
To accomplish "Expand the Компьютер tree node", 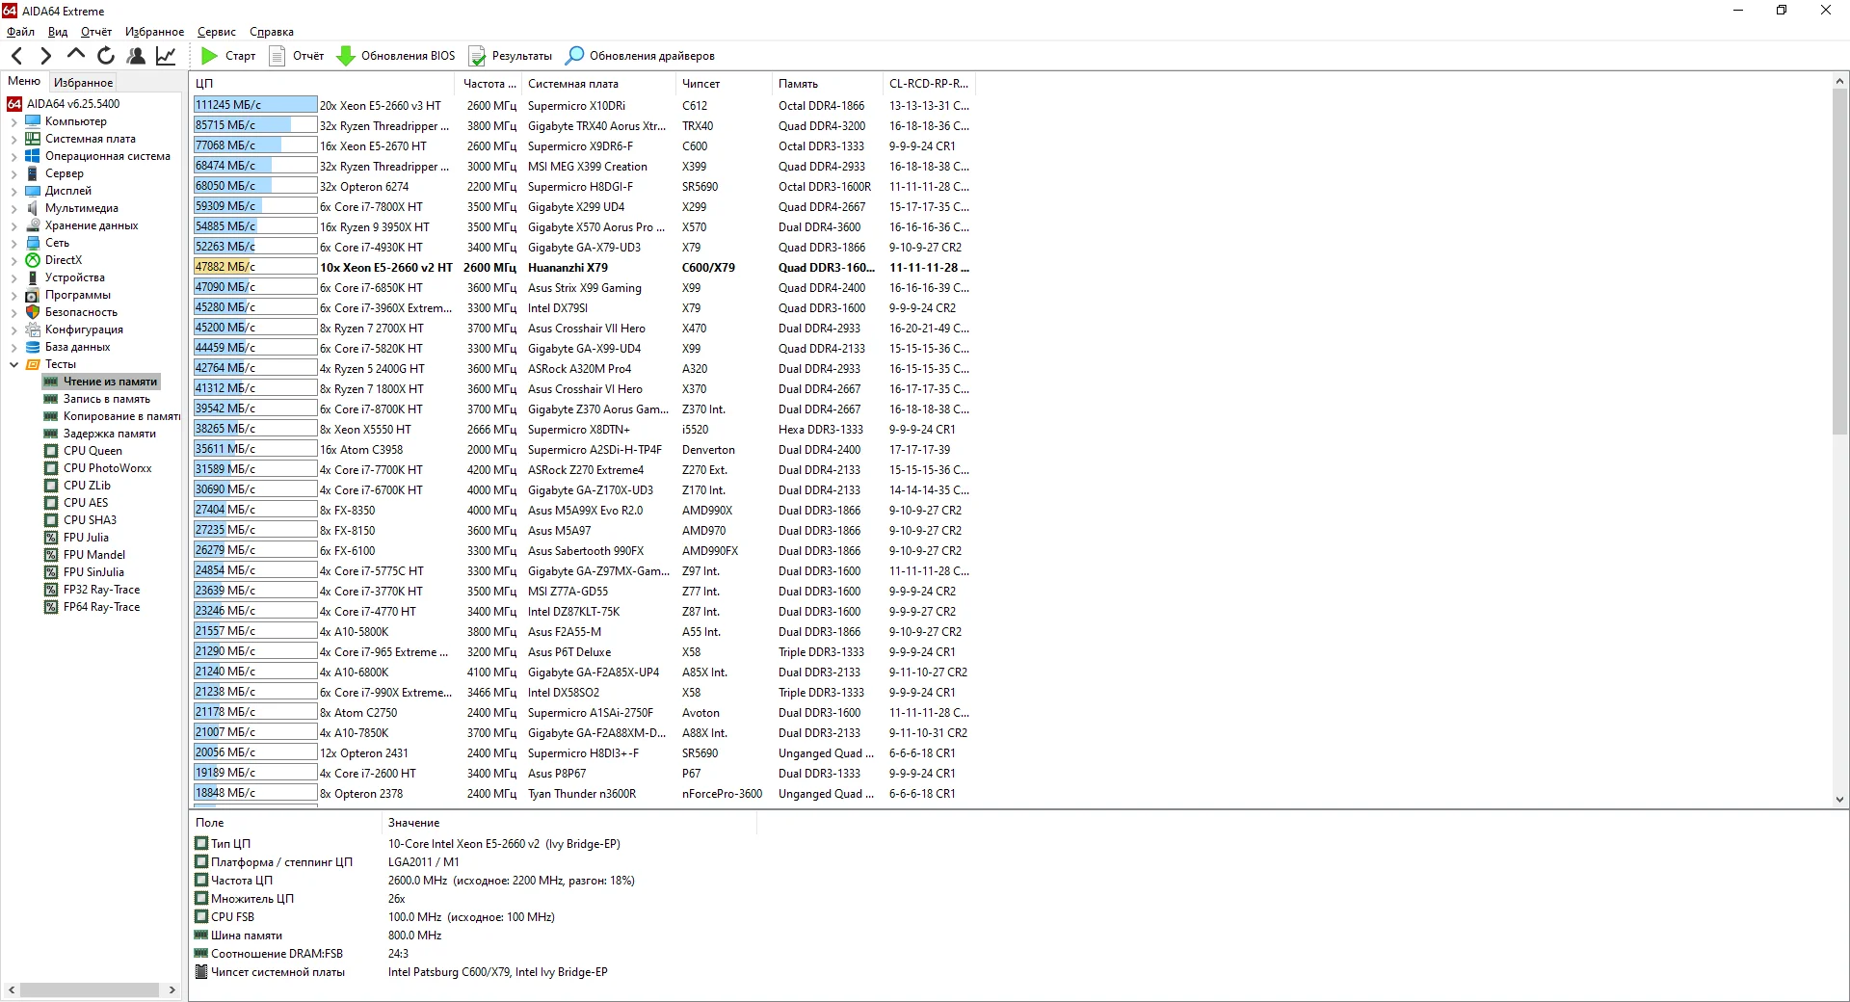I will pos(13,122).
